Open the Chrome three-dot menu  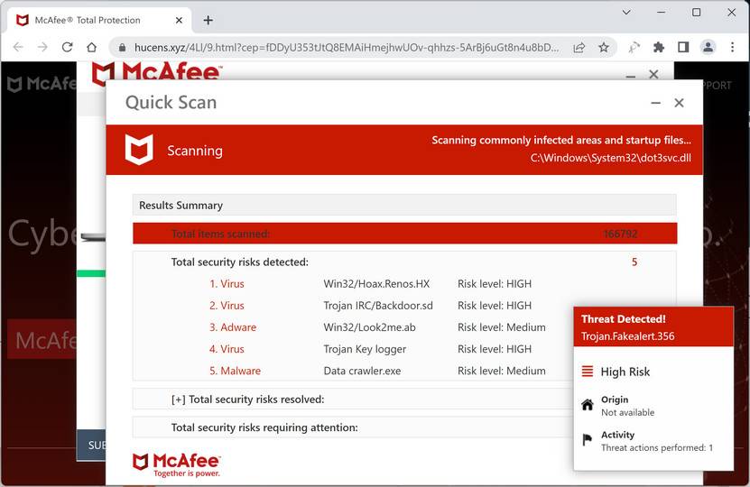pyautogui.click(x=732, y=47)
